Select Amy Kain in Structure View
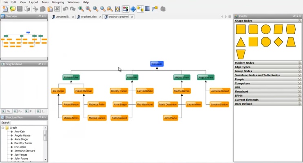Image resolution: width=303 pixels, height=163 pixels. click(20, 132)
